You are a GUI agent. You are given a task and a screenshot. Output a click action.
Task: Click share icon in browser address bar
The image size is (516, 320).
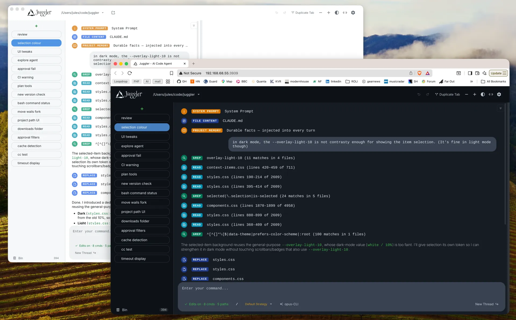pyautogui.click(x=411, y=73)
